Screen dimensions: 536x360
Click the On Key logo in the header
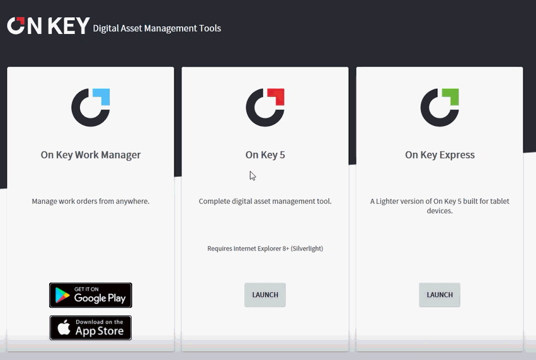[48, 26]
